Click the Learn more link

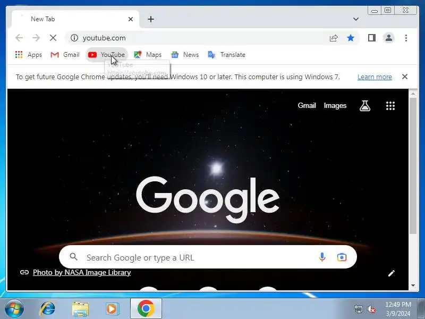pos(375,77)
